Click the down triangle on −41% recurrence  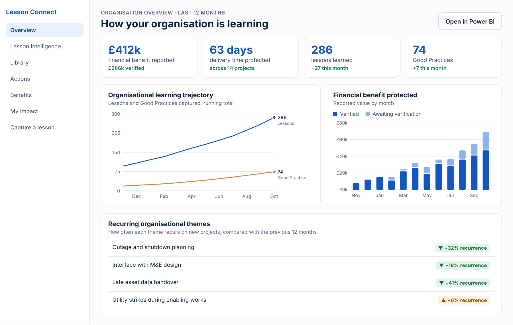(x=441, y=283)
